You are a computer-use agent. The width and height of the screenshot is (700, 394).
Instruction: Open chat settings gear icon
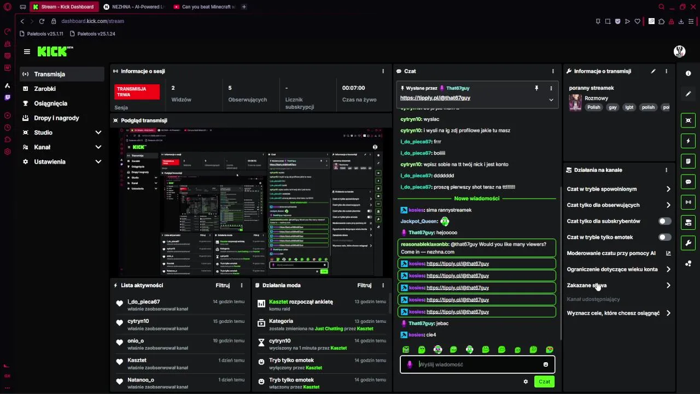tap(526, 381)
